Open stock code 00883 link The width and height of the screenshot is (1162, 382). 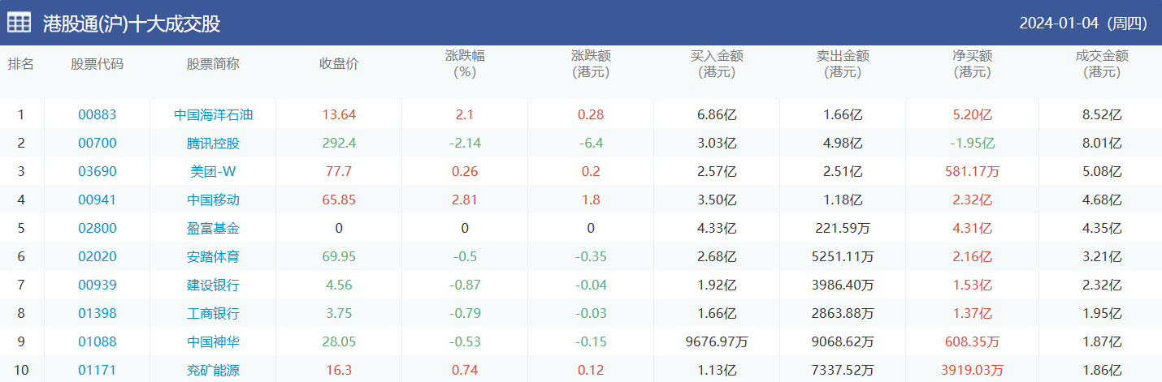click(98, 114)
